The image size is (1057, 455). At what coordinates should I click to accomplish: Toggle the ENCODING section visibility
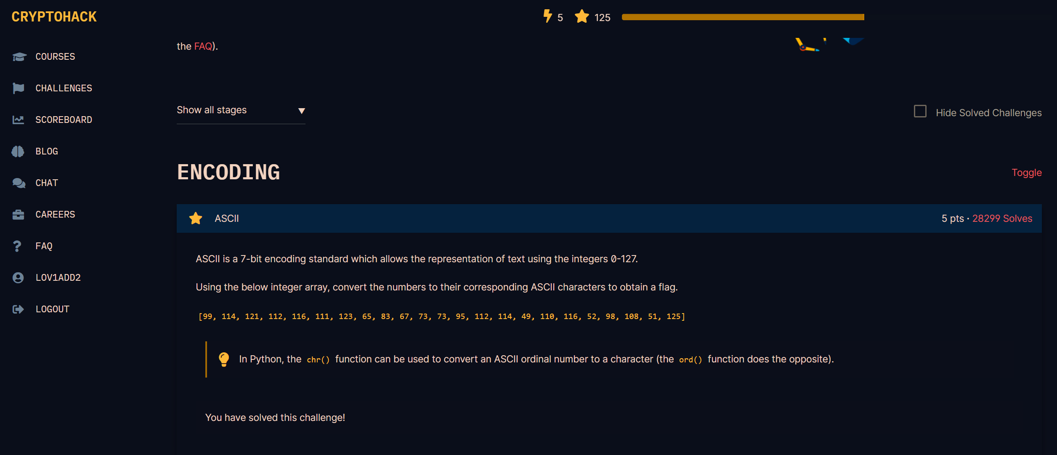coord(1026,173)
